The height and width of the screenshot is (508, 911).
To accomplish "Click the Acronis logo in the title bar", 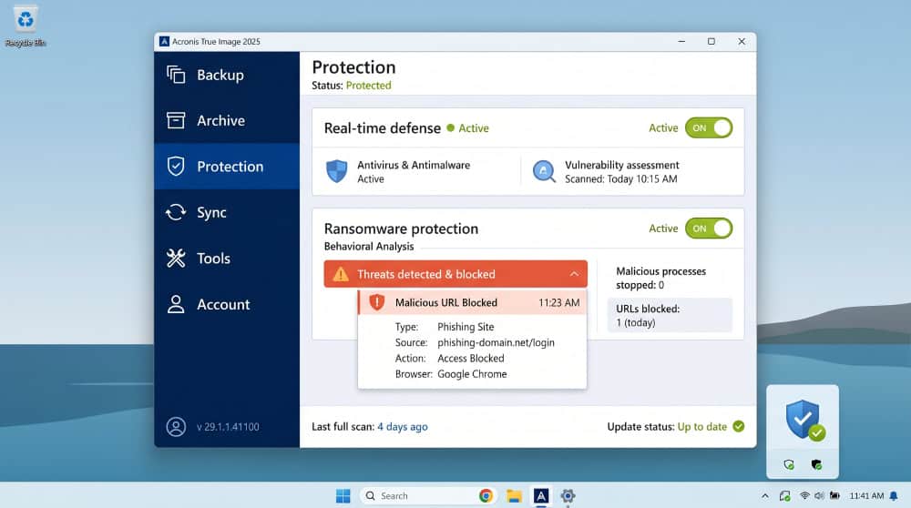I will (164, 41).
